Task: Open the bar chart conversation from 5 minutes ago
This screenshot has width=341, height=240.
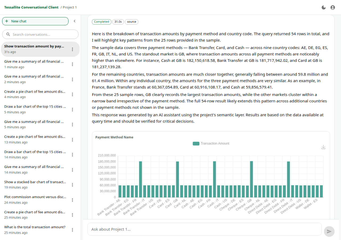Action: 40,109
